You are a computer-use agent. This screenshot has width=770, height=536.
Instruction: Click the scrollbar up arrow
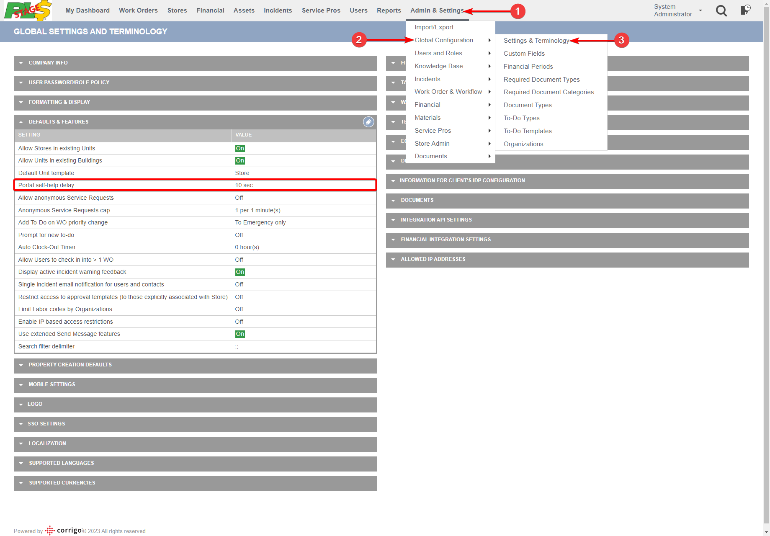point(766,3)
